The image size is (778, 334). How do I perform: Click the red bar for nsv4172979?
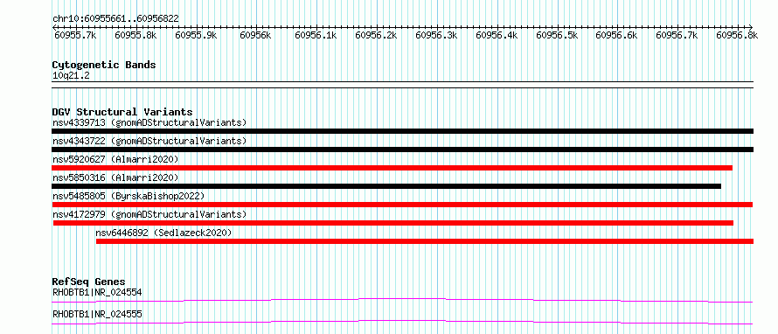pos(393,223)
